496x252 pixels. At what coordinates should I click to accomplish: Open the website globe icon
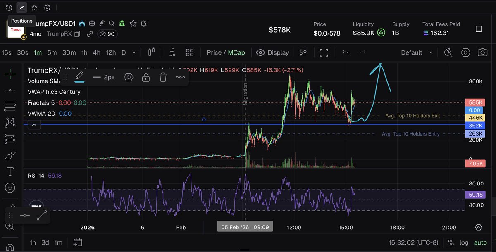click(92, 24)
